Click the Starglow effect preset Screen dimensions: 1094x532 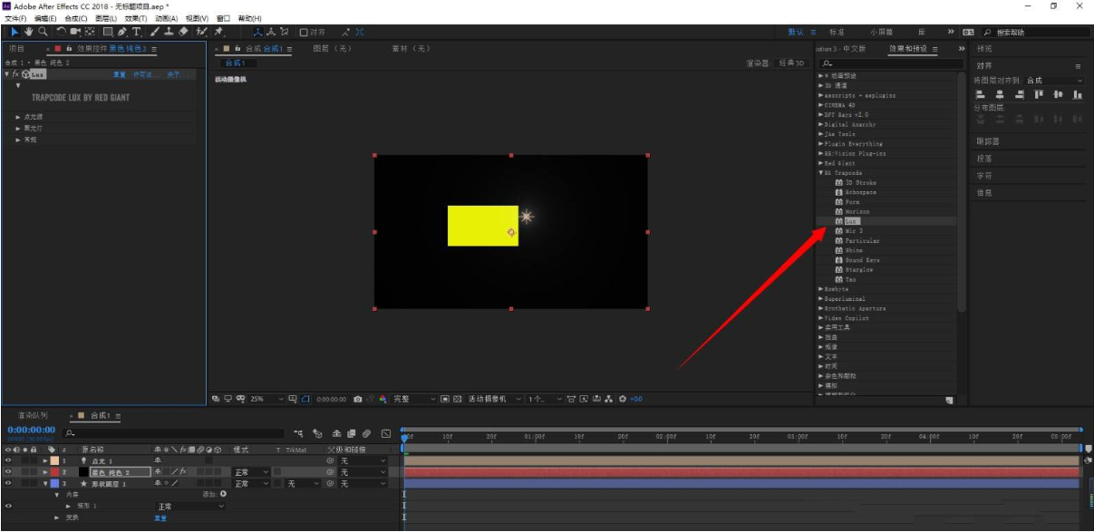(x=858, y=269)
